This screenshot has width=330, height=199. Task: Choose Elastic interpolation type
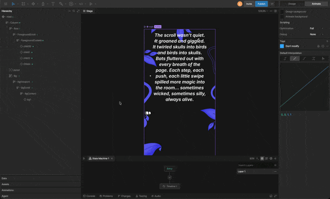coord(313,58)
